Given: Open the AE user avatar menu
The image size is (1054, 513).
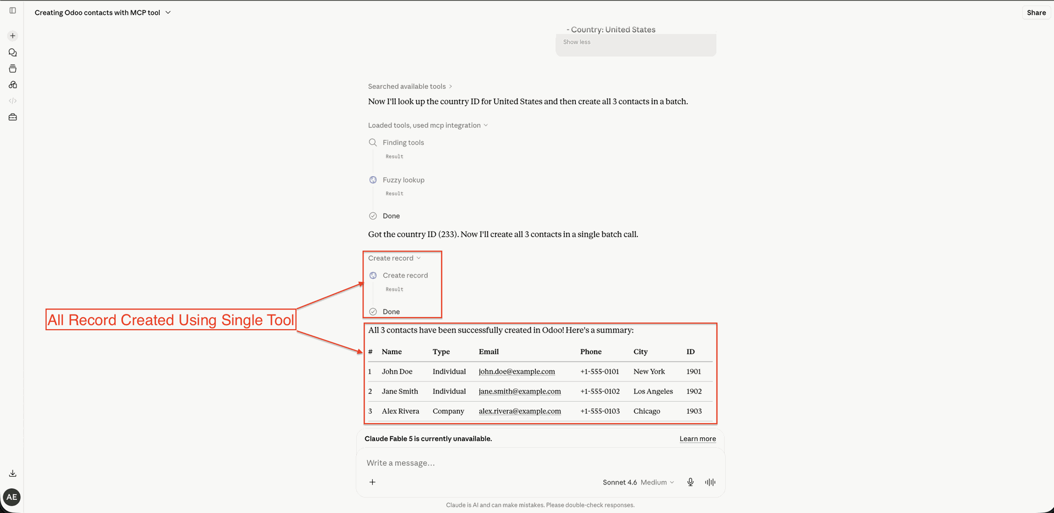Looking at the screenshot, I should 12,497.
